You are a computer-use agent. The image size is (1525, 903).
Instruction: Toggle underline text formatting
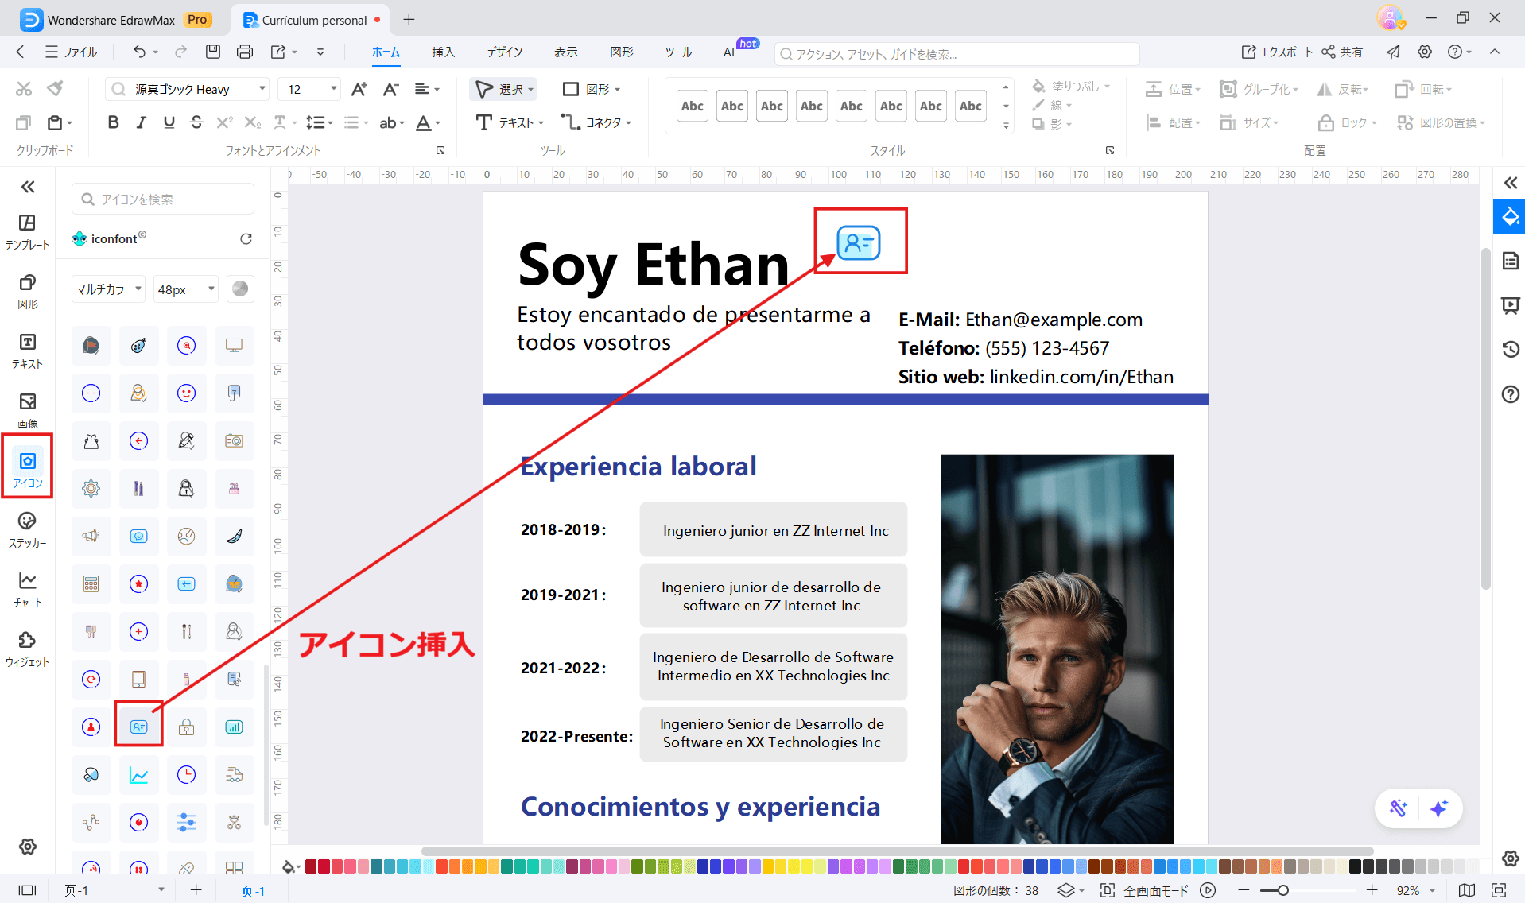coord(169,122)
